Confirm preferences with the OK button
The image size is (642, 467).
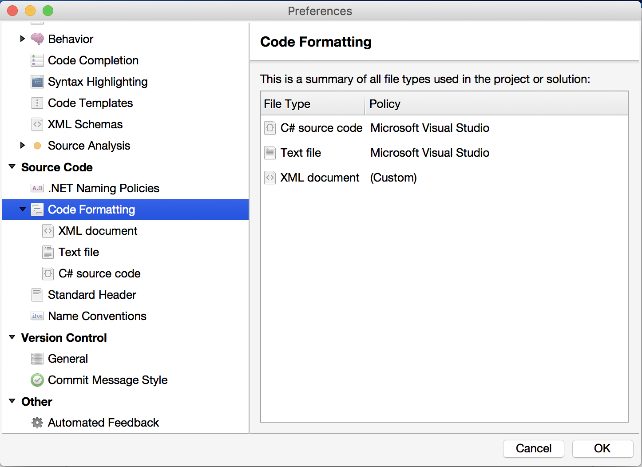click(602, 448)
